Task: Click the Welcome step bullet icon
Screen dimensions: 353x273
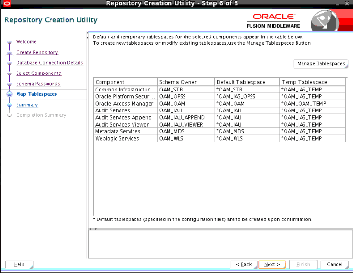Action: click(9, 42)
